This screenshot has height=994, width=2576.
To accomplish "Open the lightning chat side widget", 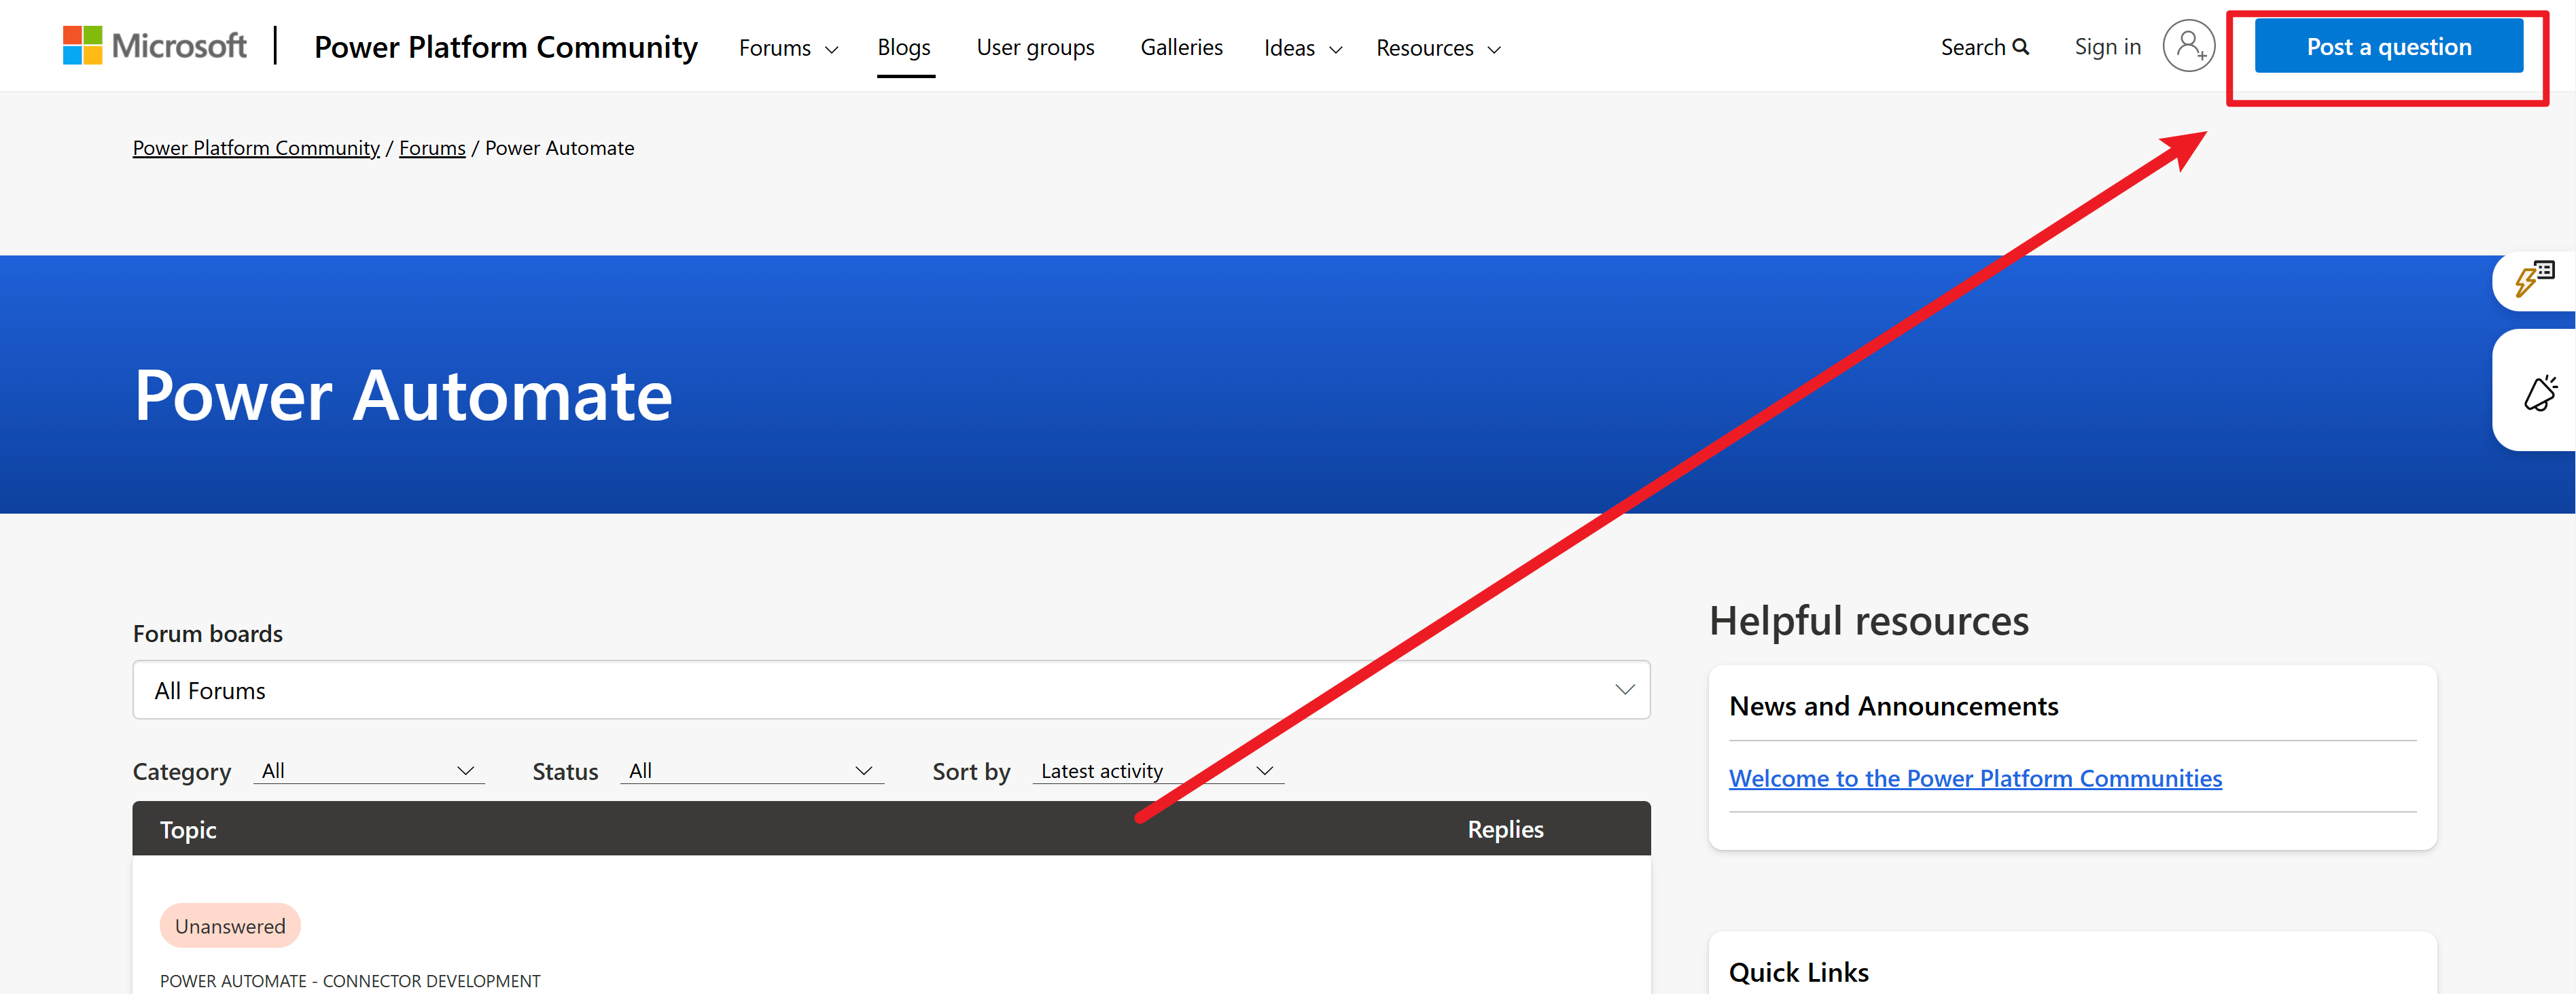I will (x=2534, y=280).
